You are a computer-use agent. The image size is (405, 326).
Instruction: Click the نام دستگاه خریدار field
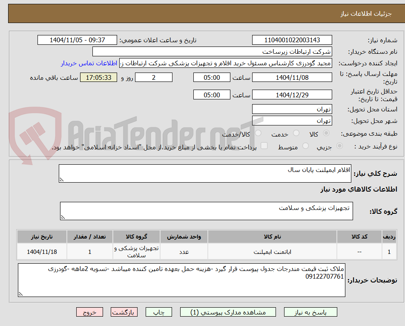click(212, 52)
